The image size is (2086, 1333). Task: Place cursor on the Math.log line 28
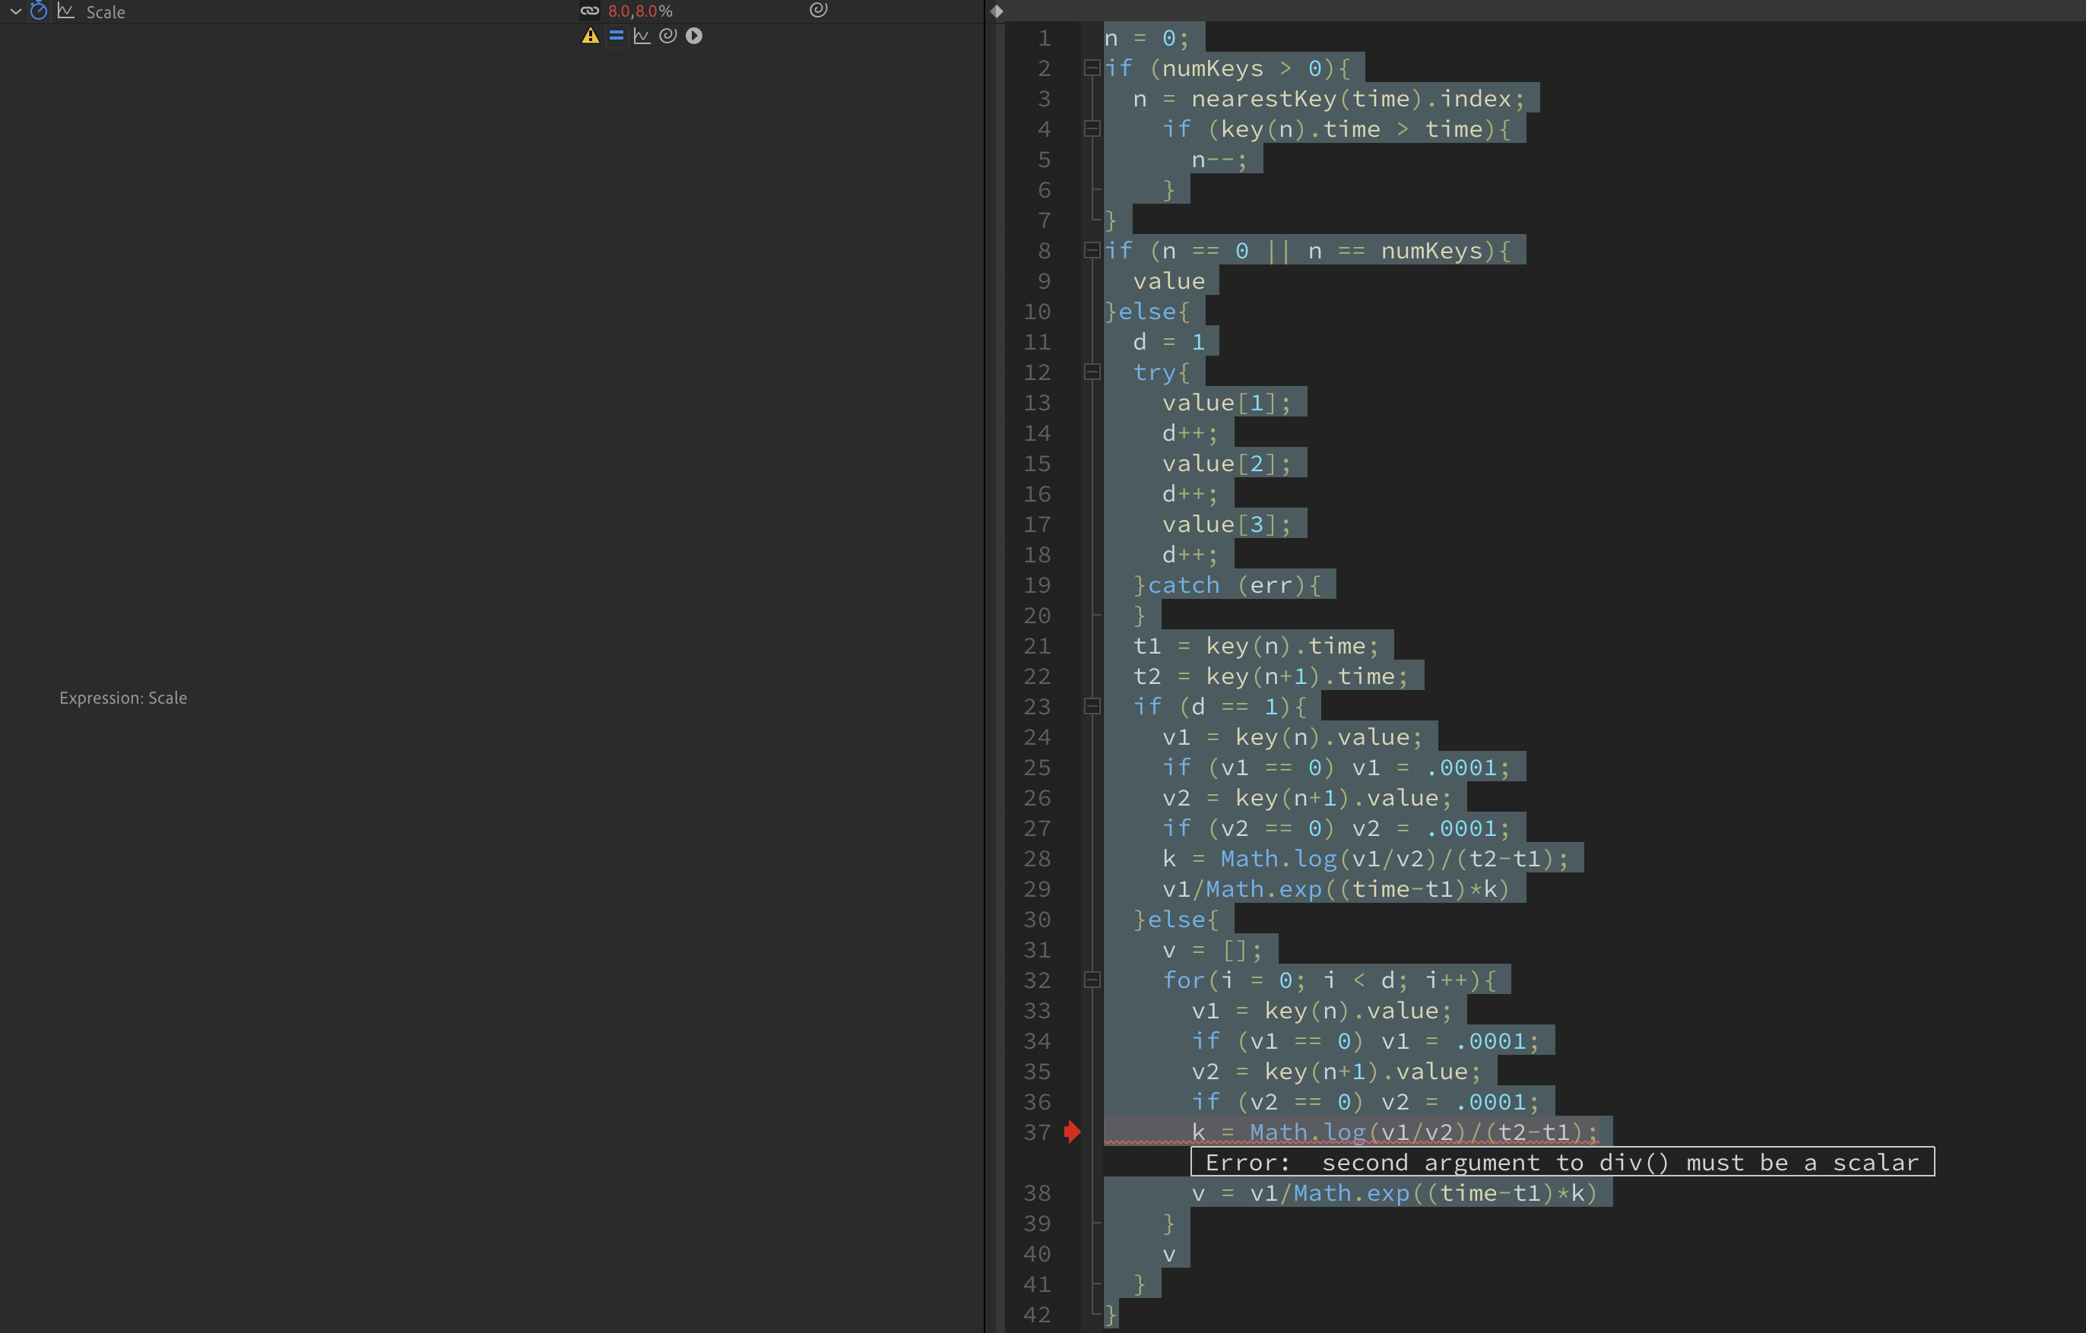[1386, 858]
